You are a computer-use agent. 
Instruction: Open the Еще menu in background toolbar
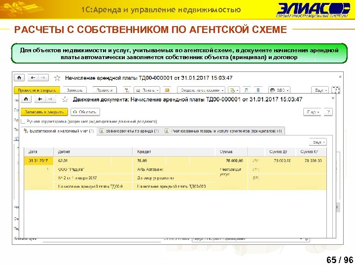coord(320,90)
